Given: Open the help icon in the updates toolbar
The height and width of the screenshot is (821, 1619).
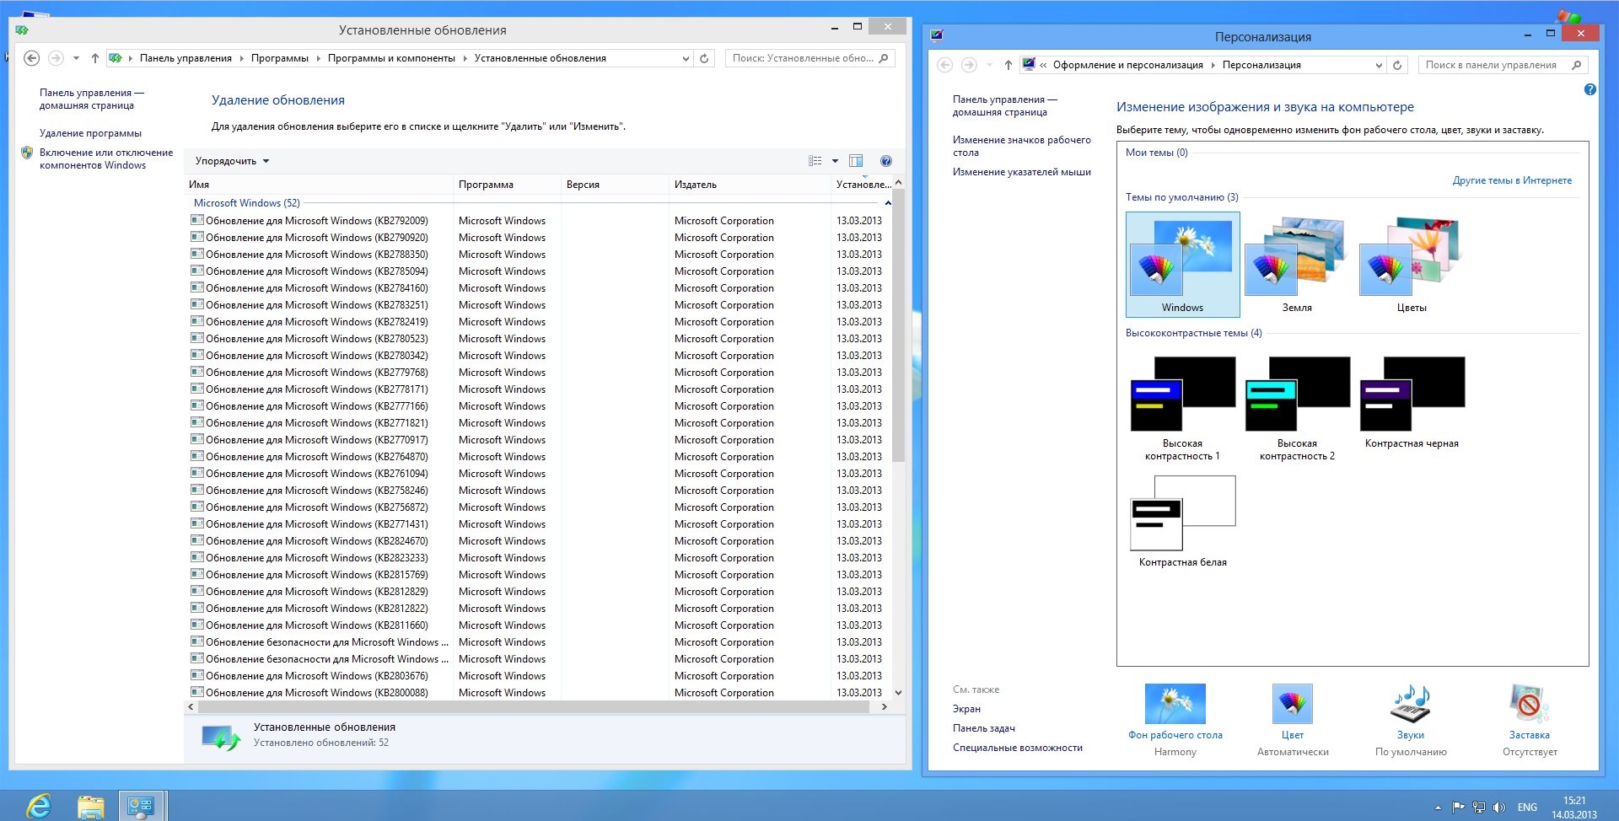Looking at the screenshot, I should (885, 161).
